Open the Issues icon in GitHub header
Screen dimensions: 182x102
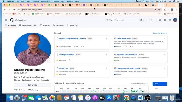pyautogui.click(x=160, y=20)
